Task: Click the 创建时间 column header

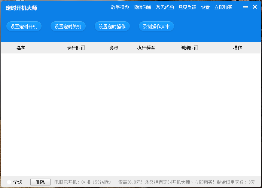Action: (189, 48)
